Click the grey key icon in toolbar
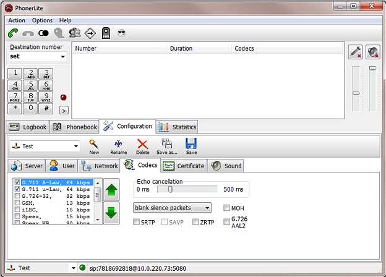Viewport: 386px width, 277px height. pyautogui.click(x=59, y=33)
